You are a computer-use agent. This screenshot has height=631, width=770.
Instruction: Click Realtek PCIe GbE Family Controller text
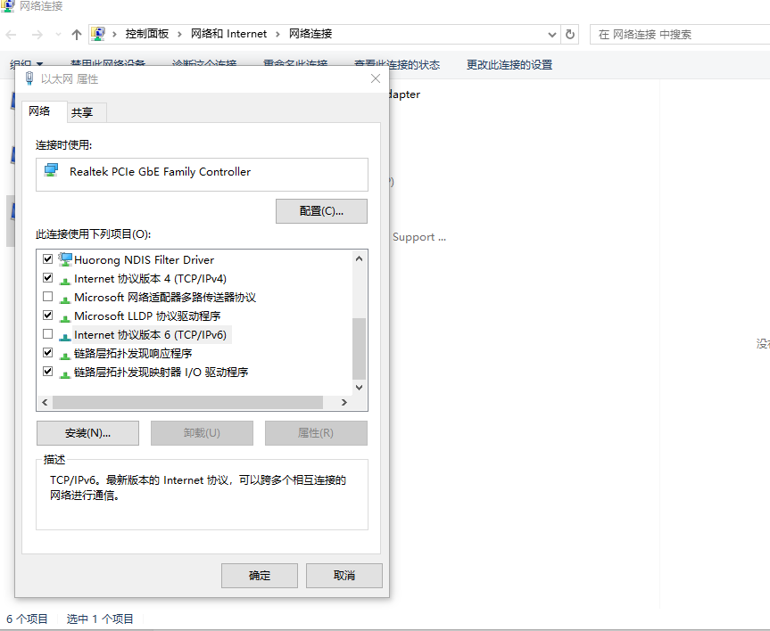(x=160, y=172)
